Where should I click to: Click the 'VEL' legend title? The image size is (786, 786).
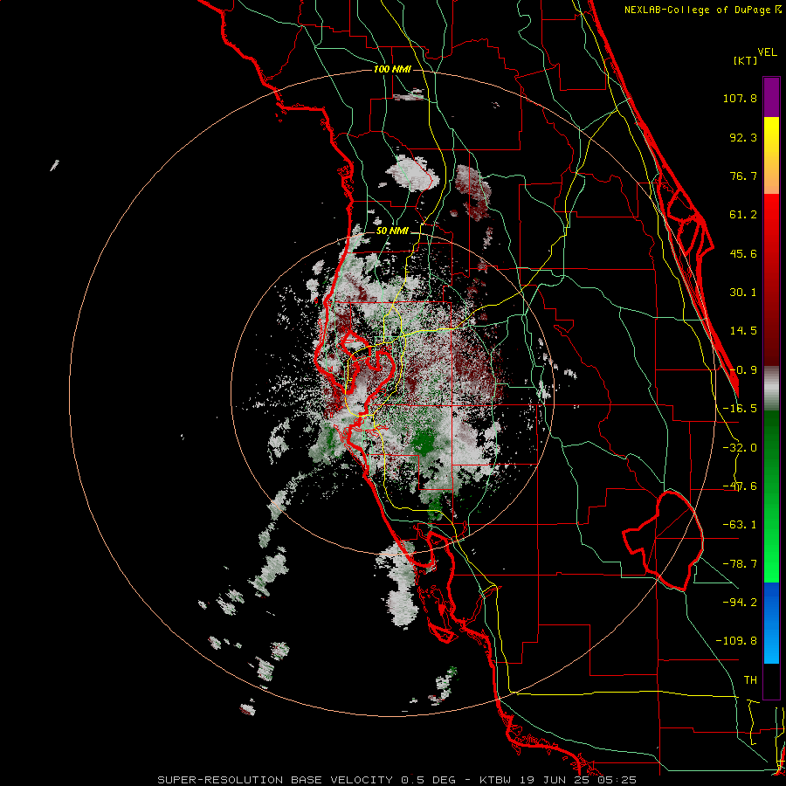(x=767, y=52)
